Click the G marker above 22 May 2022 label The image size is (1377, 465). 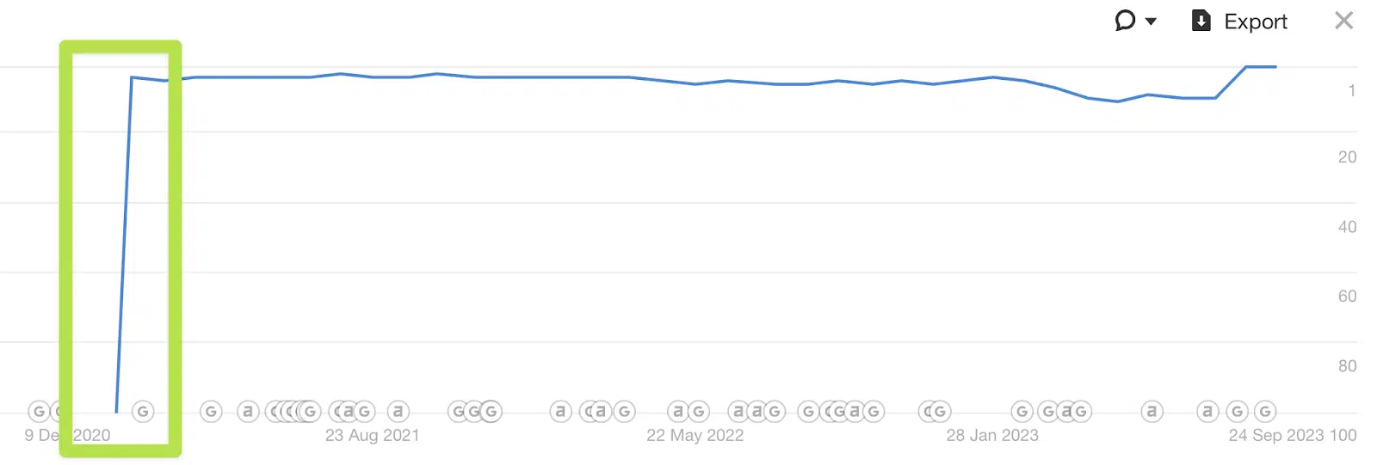click(698, 412)
